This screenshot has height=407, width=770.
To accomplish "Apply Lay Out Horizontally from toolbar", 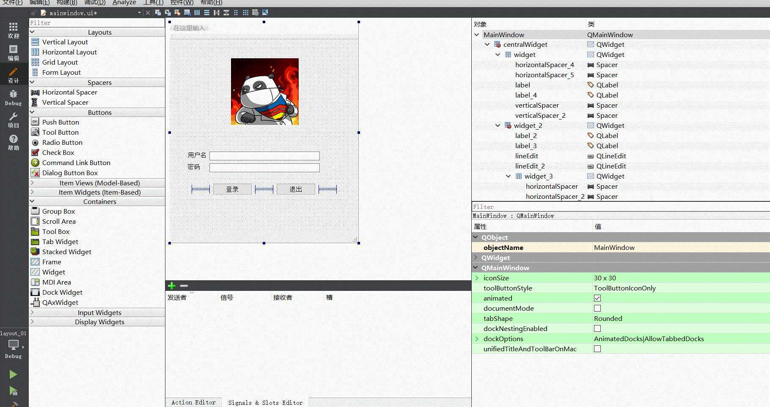I will [197, 13].
